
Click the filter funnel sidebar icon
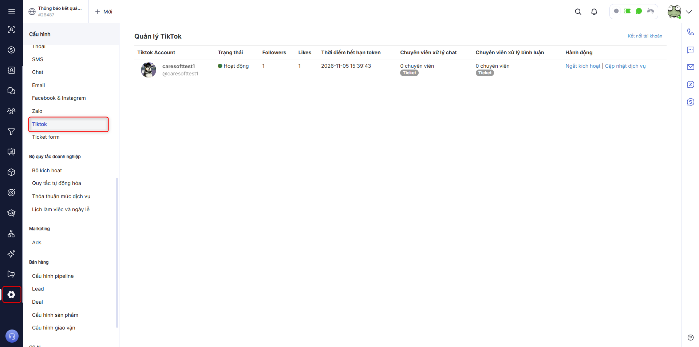(11, 131)
